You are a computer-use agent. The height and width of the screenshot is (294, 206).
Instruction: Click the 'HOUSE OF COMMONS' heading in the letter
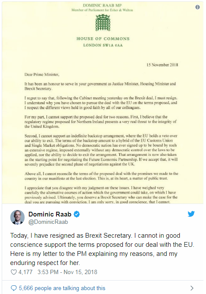click(103, 39)
